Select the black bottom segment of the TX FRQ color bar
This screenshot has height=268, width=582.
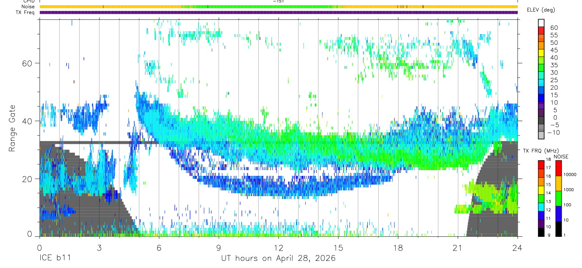click(x=541, y=232)
